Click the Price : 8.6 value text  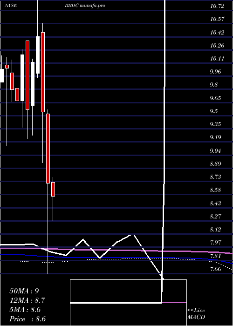(27, 319)
